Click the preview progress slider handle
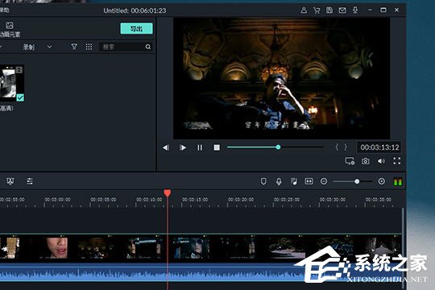 pyautogui.click(x=278, y=147)
